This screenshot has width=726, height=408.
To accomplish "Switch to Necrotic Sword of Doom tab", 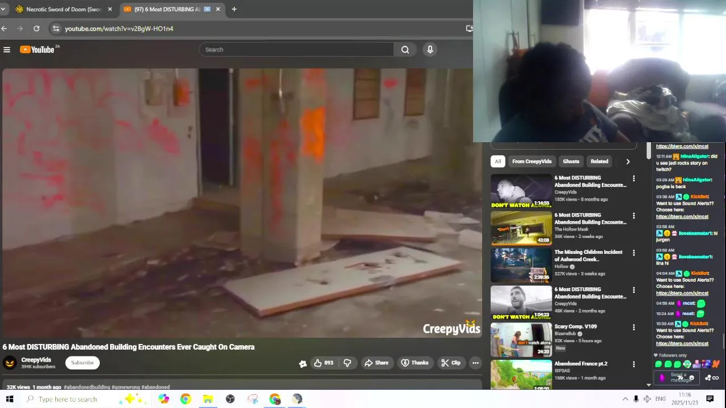I will [x=62, y=9].
